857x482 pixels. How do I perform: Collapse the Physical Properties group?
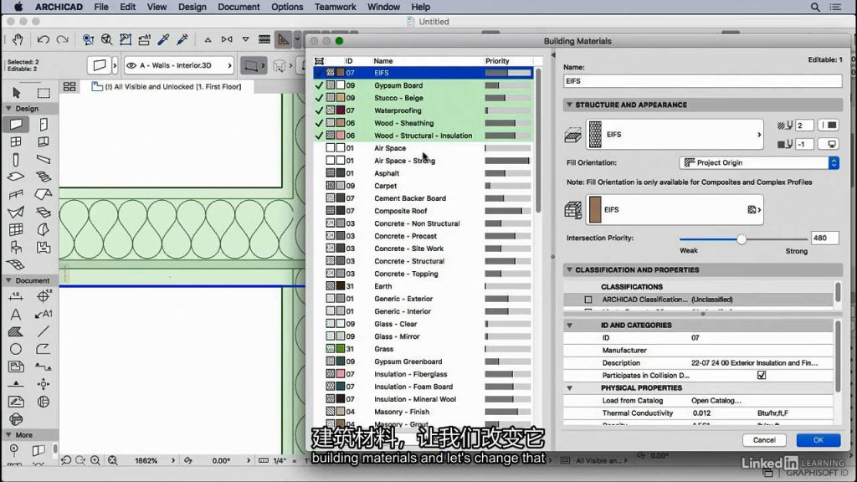[x=569, y=388]
